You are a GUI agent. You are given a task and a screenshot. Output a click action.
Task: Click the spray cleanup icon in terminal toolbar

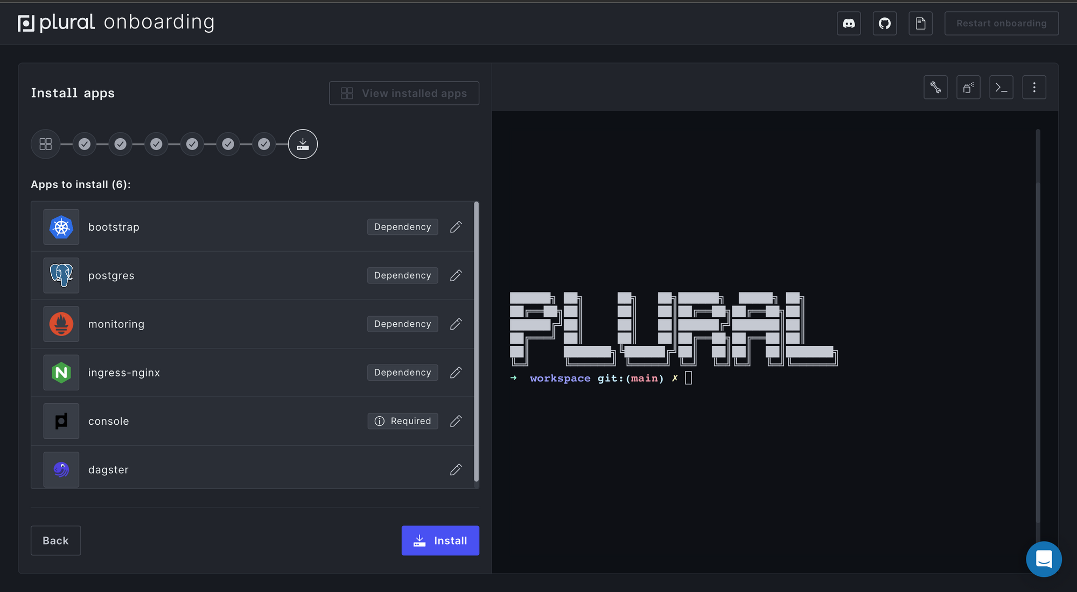[x=968, y=88]
